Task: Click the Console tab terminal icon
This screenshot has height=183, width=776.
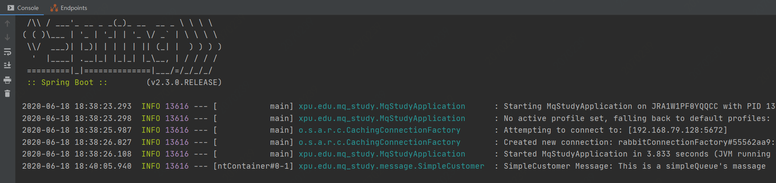Action: pyautogui.click(x=11, y=8)
